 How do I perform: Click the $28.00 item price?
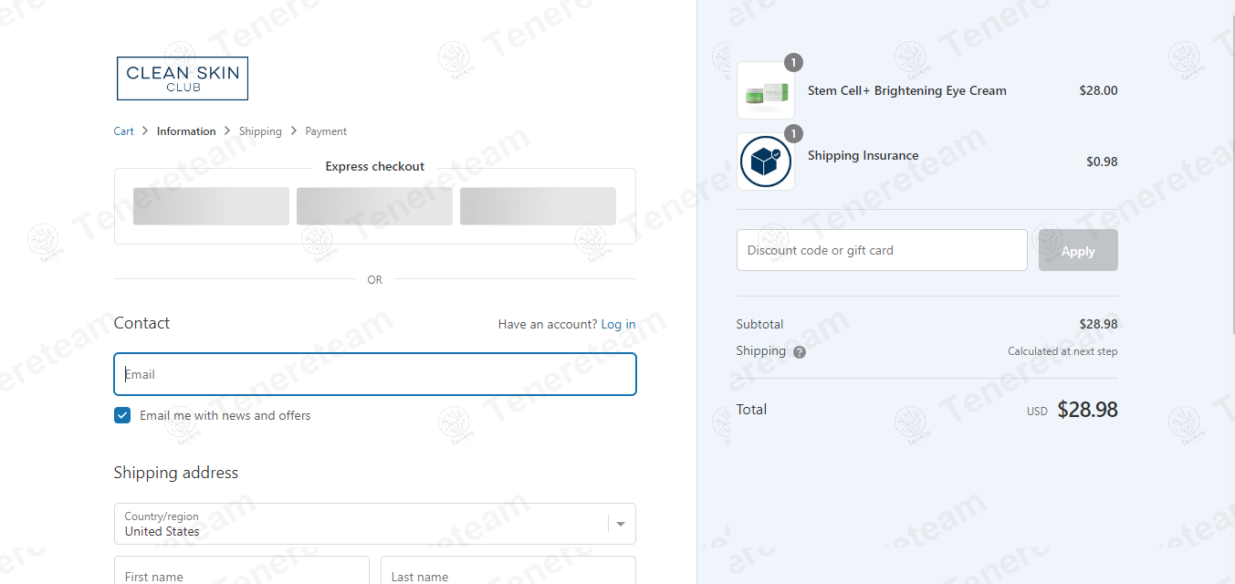(x=1098, y=90)
